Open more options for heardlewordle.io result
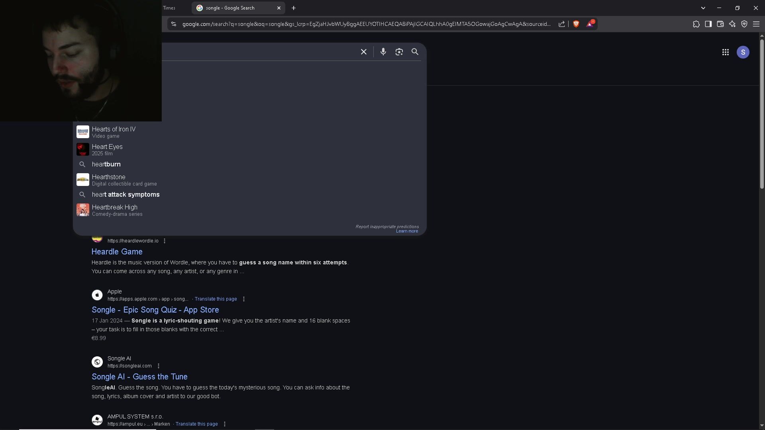This screenshot has height=430, width=765. tap(165, 241)
